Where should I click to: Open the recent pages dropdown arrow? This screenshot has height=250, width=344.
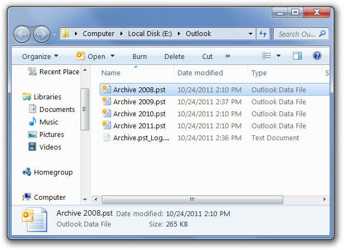tap(54, 34)
